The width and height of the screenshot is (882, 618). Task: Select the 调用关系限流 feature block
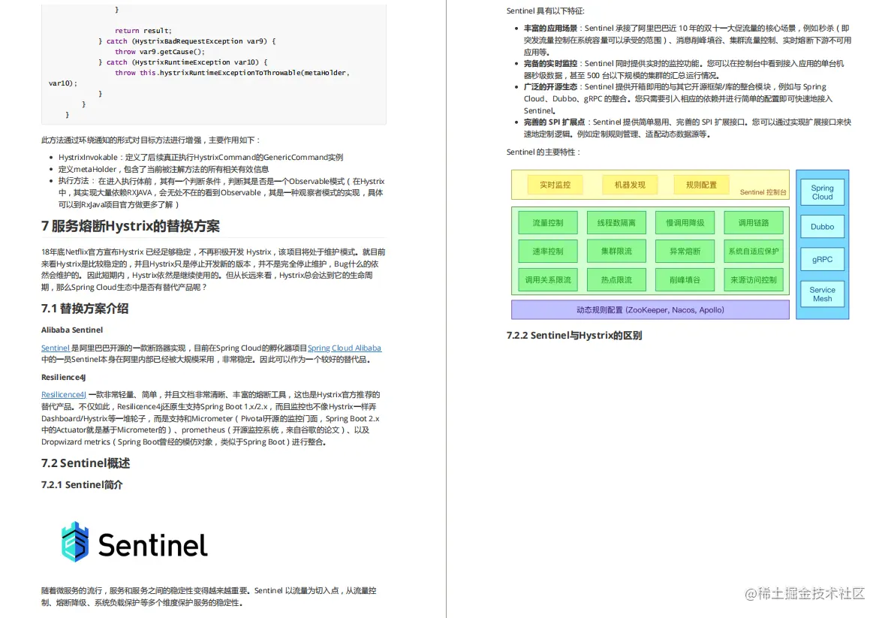548,280
